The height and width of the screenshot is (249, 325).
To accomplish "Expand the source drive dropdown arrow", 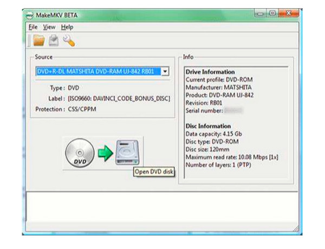I will [165, 71].
